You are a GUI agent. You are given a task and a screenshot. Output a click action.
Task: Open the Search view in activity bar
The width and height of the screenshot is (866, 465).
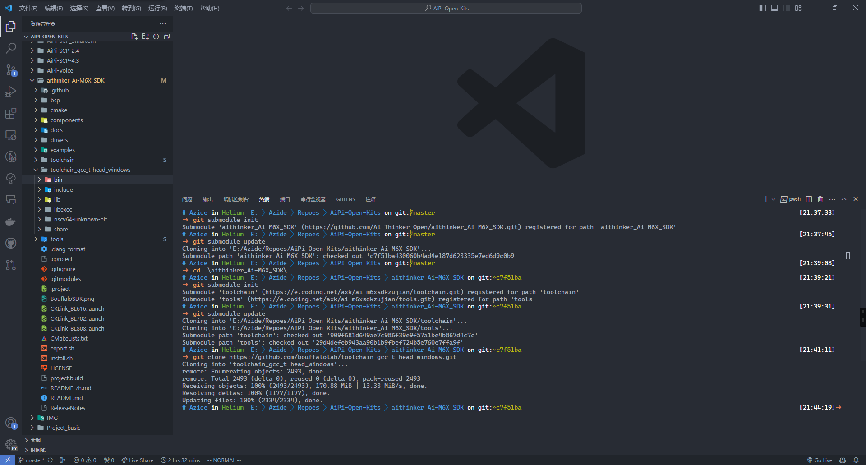(11, 48)
